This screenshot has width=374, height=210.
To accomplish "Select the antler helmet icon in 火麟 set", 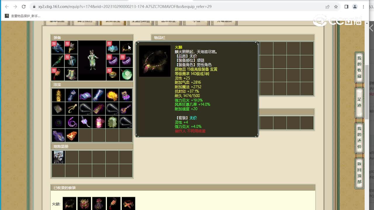I will point(84,204).
